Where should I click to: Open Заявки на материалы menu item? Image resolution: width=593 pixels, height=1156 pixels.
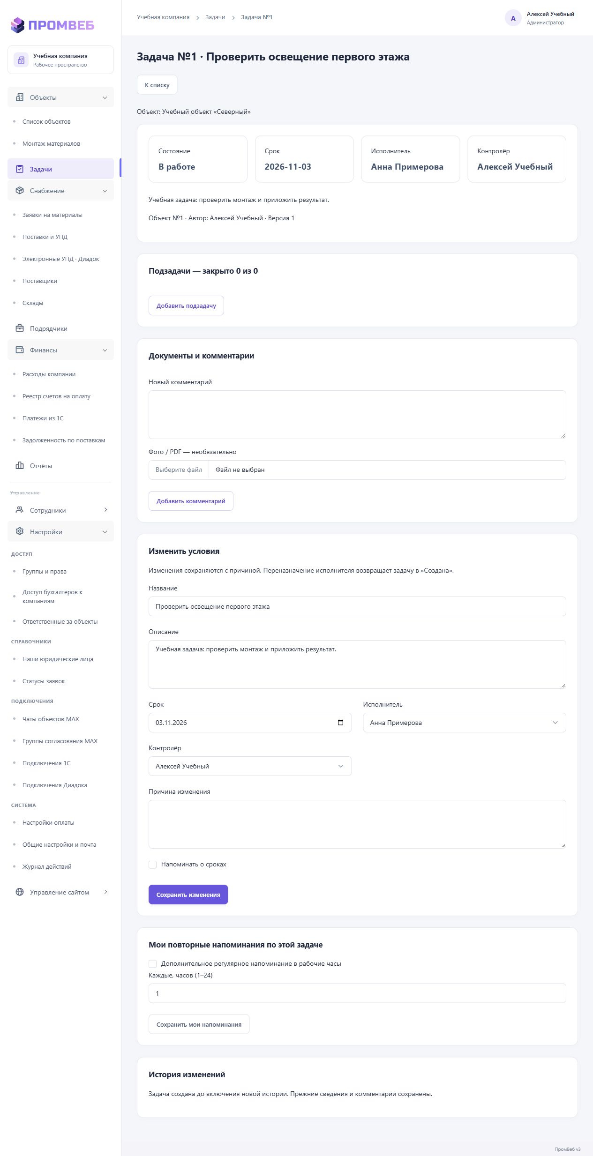53,215
